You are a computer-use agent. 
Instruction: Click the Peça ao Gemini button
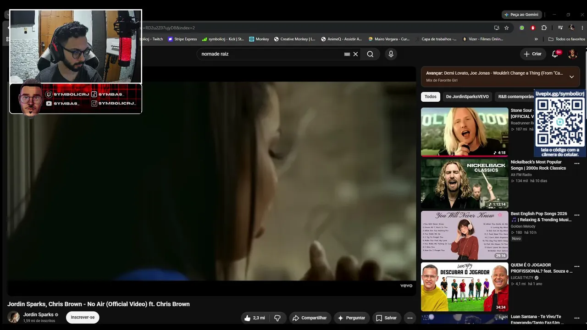522,15
